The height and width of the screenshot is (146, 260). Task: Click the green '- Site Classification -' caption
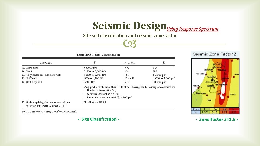99,119
